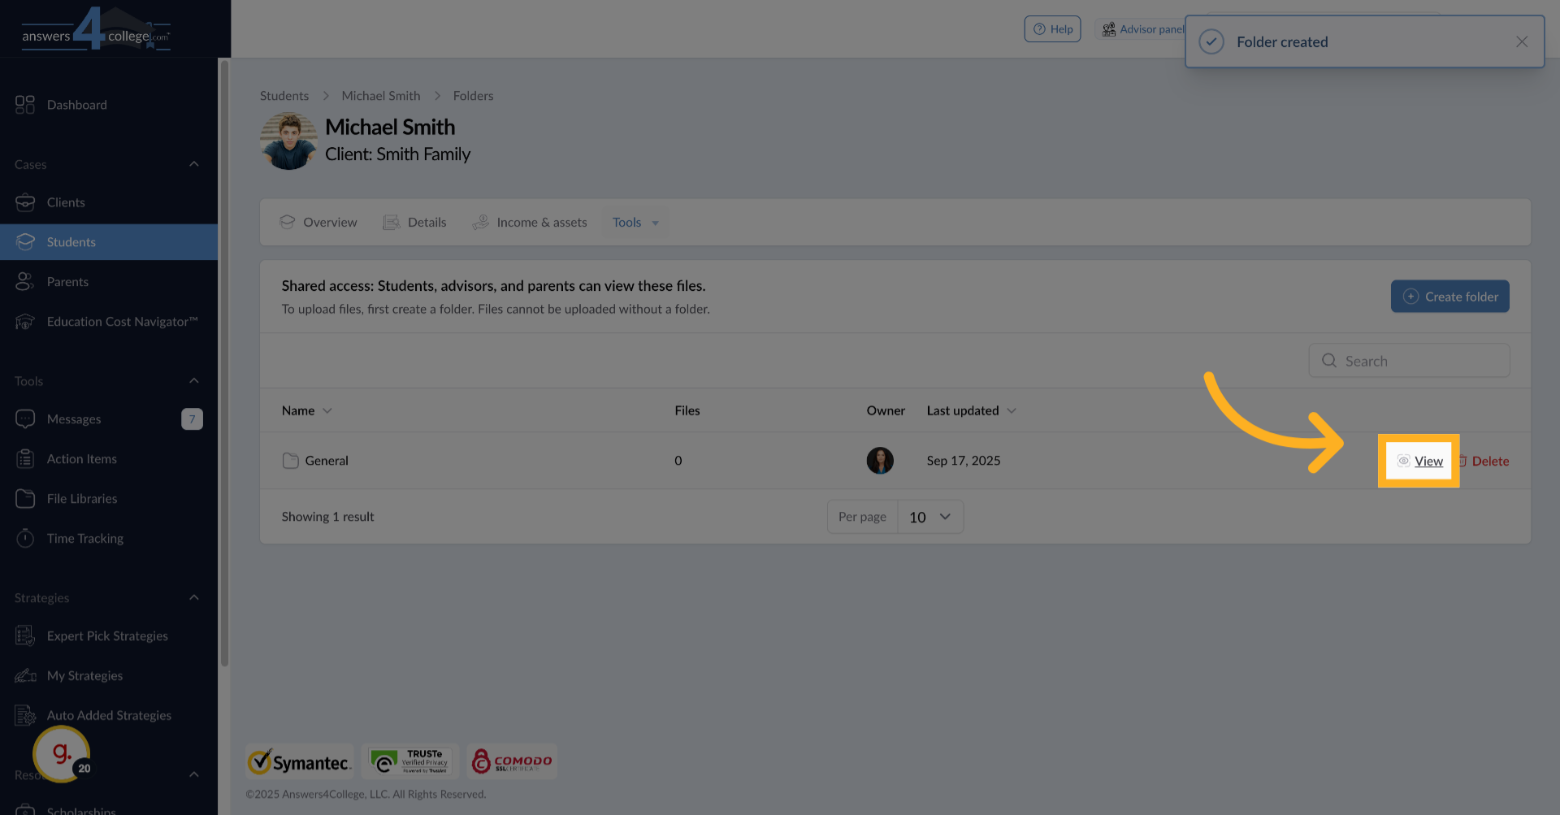Viewport: 1560px width, 815px height.
Task: Click the Time Tracking stopwatch icon
Action: pyautogui.click(x=25, y=539)
